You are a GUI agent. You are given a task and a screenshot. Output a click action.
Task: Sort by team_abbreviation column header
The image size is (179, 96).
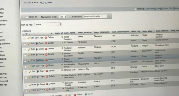pos(120,32)
